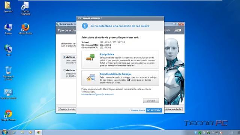Click the 'Se ha detectado una conexión de red nueva' heading
The height and width of the screenshot is (135, 240).
(120, 26)
